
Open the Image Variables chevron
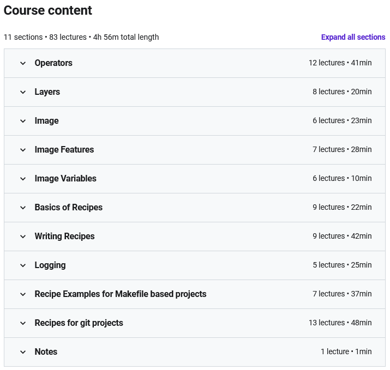pyautogui.click(x=23, y=179)
